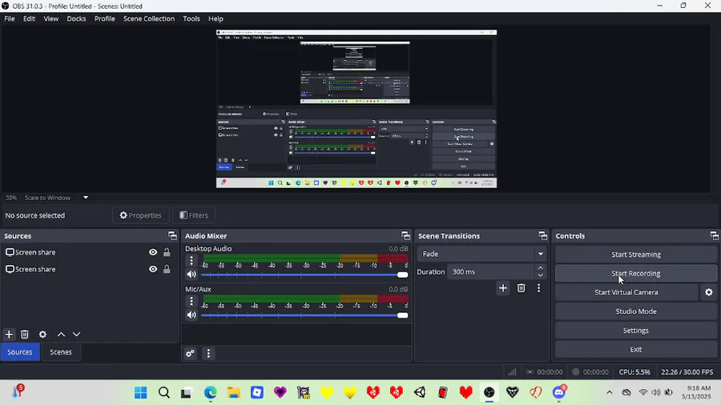The image size is (721, 405).
Task: Open source properties gear icon in Sources toolbar
Action: [42, 335]
